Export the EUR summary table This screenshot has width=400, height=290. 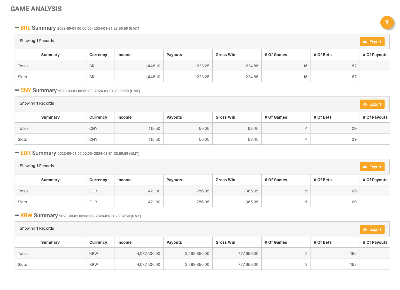coord(372,167)
